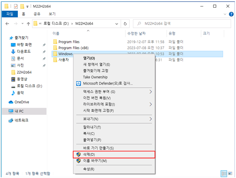
Task: Open the quick access toolbar customize dropdown
Action: (27, 6)
